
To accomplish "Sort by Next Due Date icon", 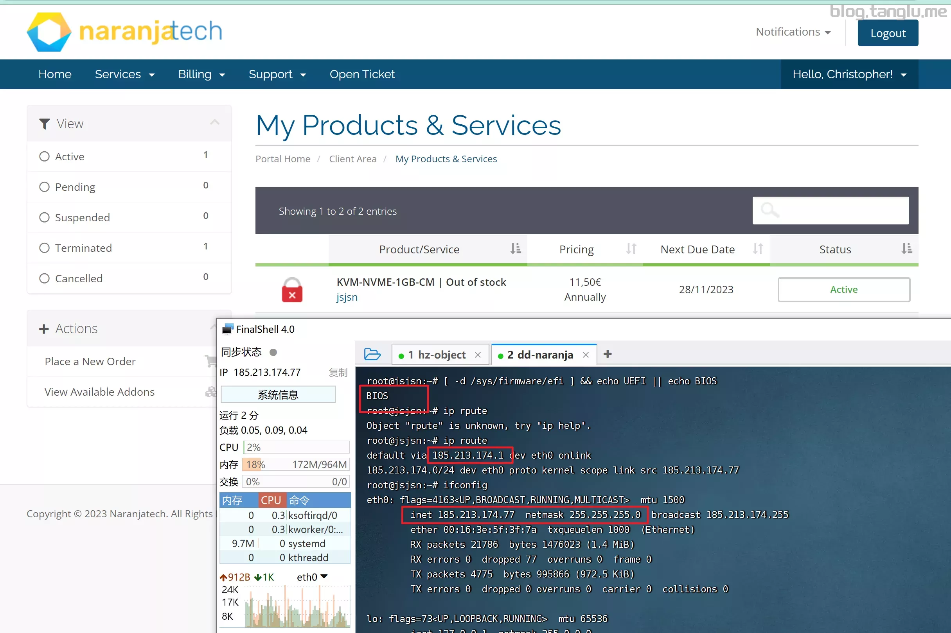I will pos(758,249).
